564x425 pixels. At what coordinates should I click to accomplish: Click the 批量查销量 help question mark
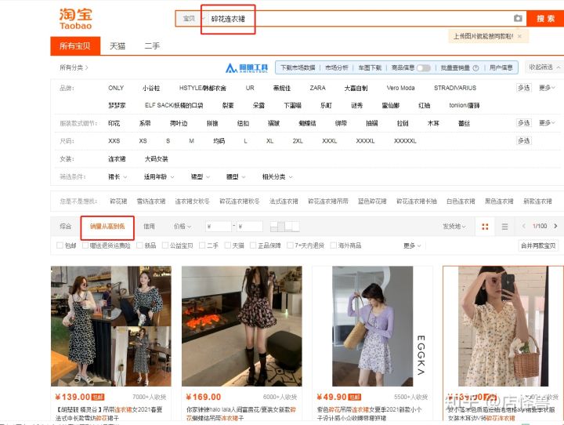pyautogui.click(x=475, y=67)
